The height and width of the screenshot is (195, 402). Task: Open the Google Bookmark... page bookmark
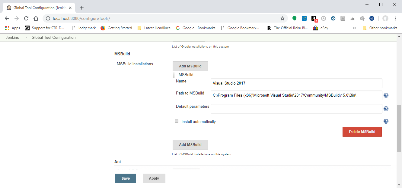tap(240, 28)
